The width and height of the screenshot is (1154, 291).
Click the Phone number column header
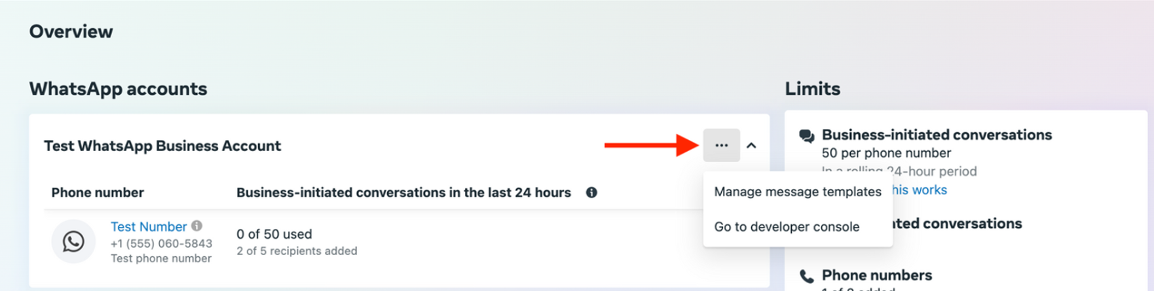tap(98, 192)
